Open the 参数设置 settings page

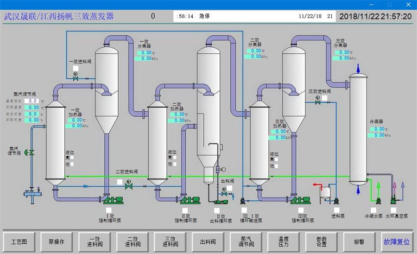pos(322,241)
